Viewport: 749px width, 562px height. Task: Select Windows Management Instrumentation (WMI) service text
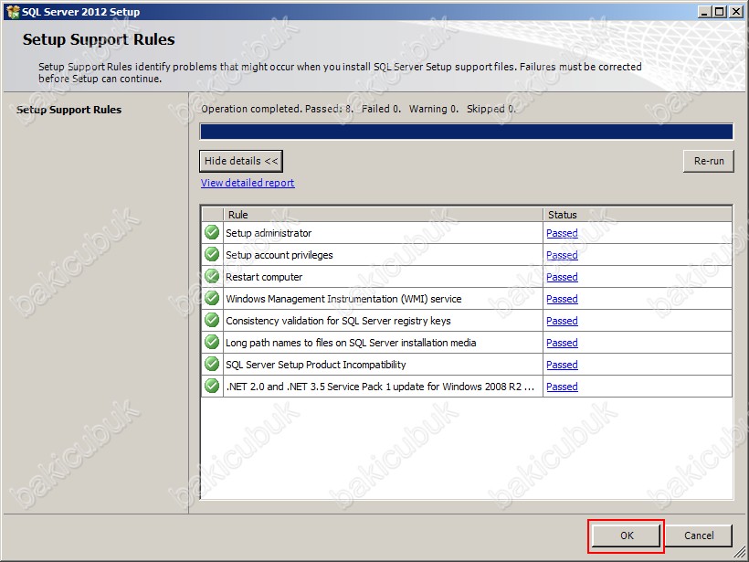tap(343, 299)
